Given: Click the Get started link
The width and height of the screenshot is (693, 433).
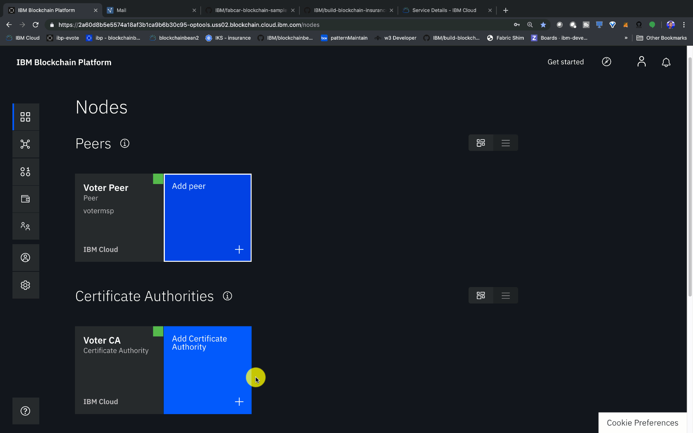Looking at the screenshot, I should pos(565,62).
